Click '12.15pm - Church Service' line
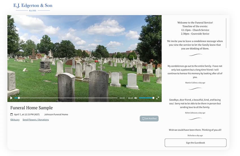The height and width of the screenshot is (156, 240). pos(195,30)
